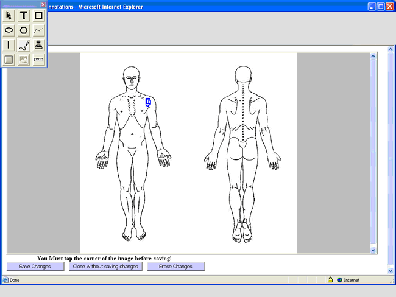Activate the polyline zigzag tool
This screenshot has width=396, height=297.
coord(38,30)
